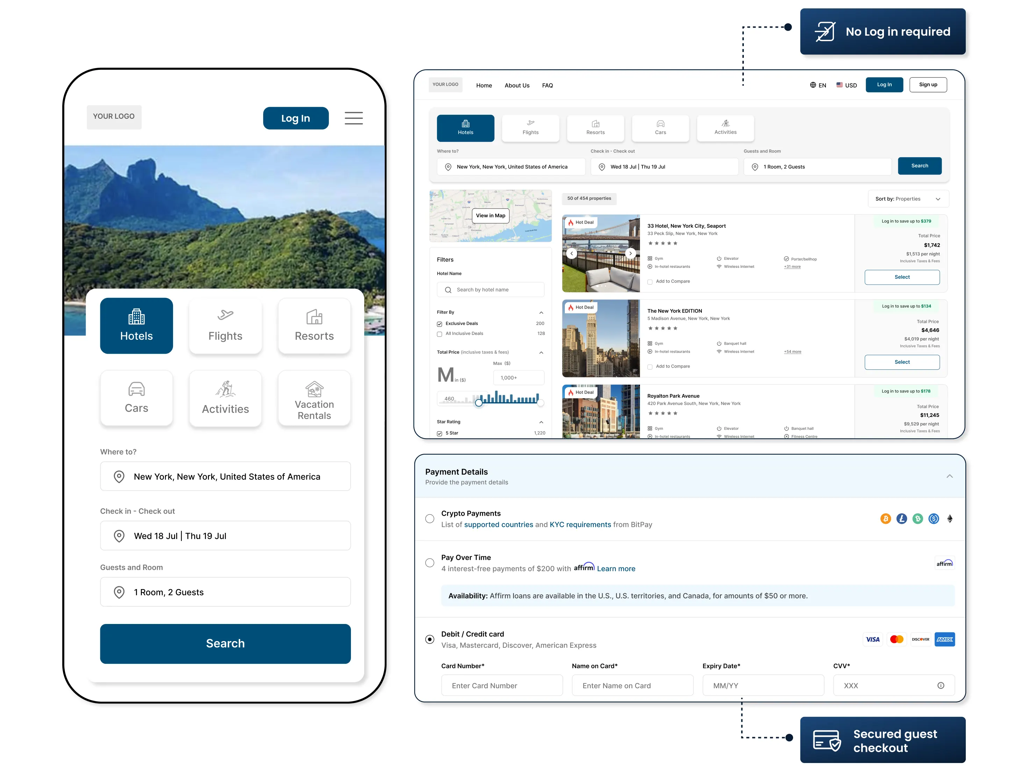This screenshot has height=771, width=1029.
Task: Check Add to Compare for The New York EDITION
Action: pyautogui.click(x=650, y=367)
